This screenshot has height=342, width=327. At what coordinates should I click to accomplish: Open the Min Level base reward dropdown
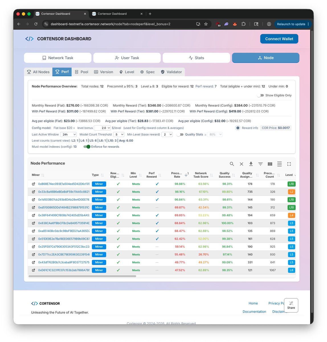pyautogui.click(x=167, y=135)
